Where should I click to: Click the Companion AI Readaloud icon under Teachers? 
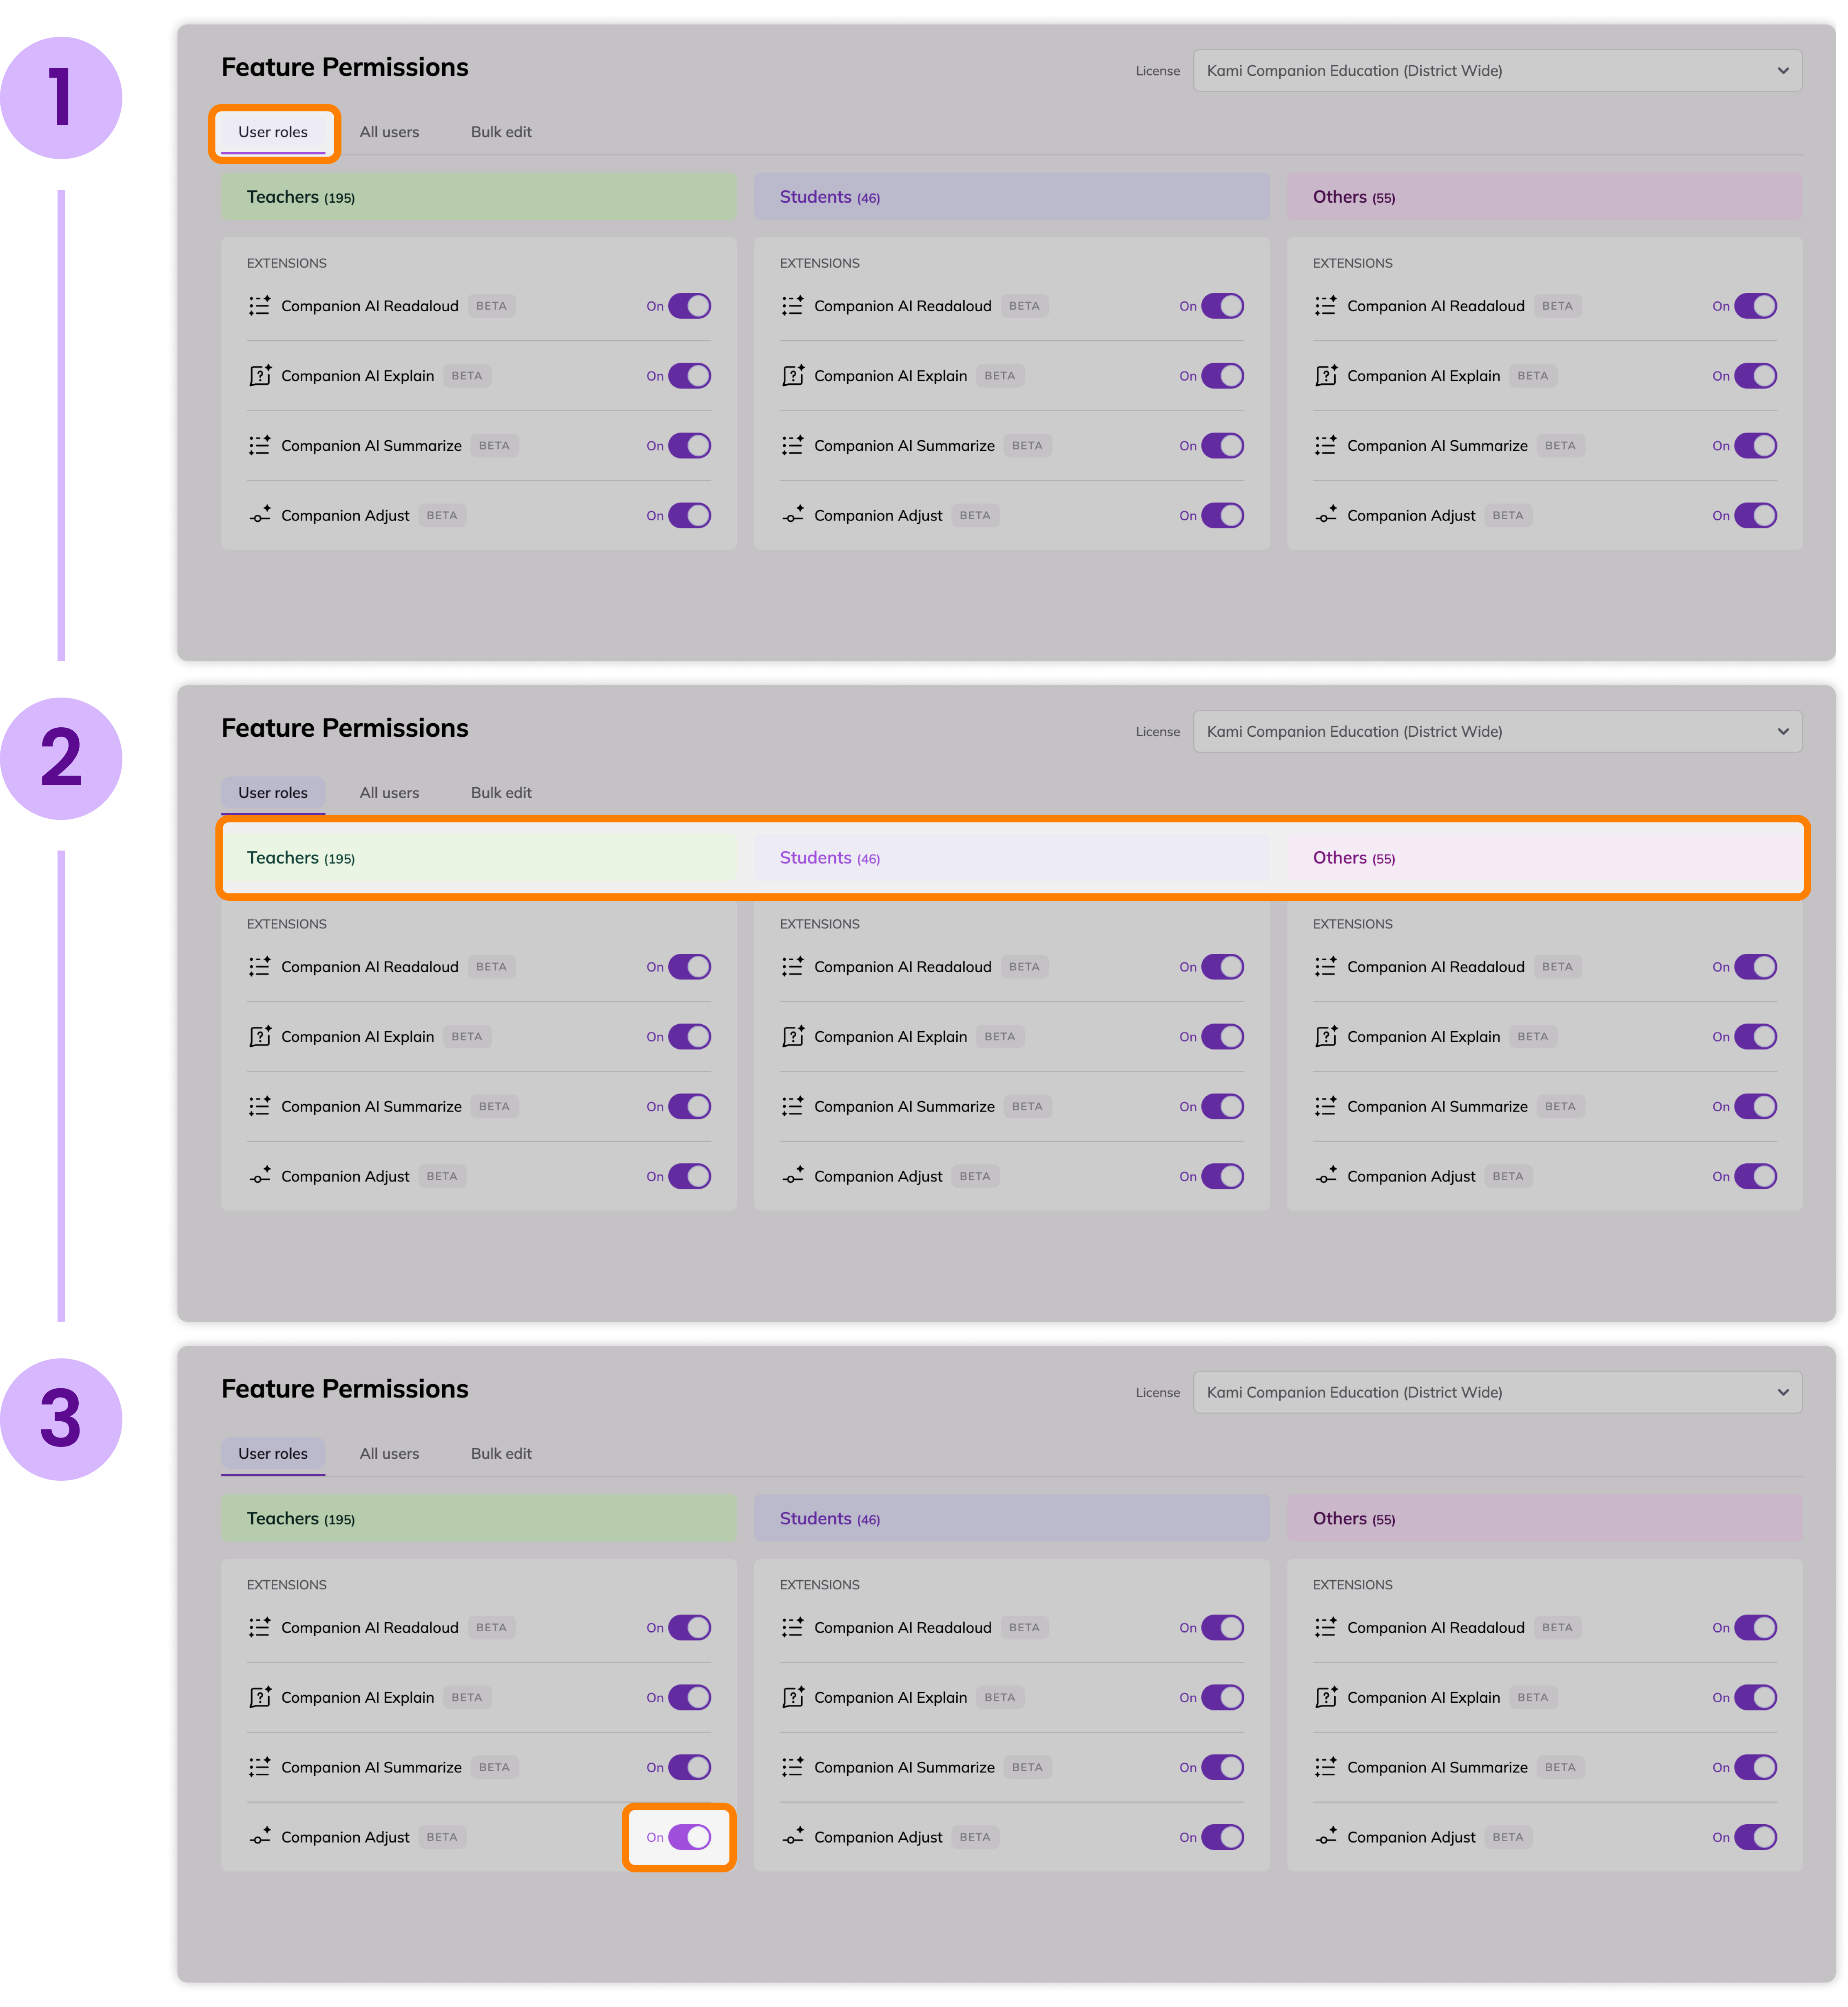point(260,305)
